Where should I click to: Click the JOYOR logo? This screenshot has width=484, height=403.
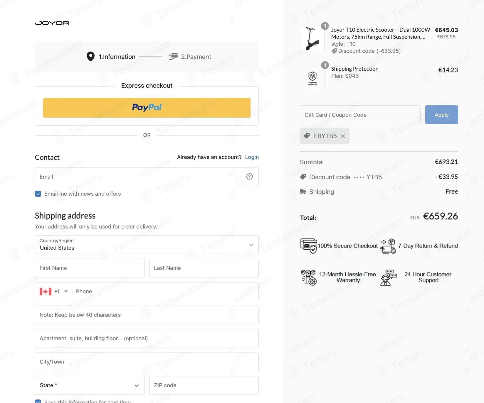[52, 23]
